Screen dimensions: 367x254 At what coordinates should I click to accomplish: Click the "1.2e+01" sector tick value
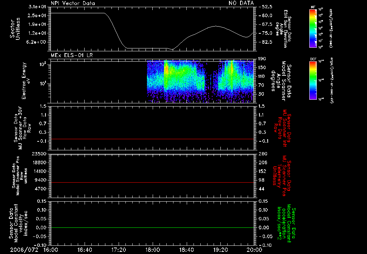tap(37, 33)
